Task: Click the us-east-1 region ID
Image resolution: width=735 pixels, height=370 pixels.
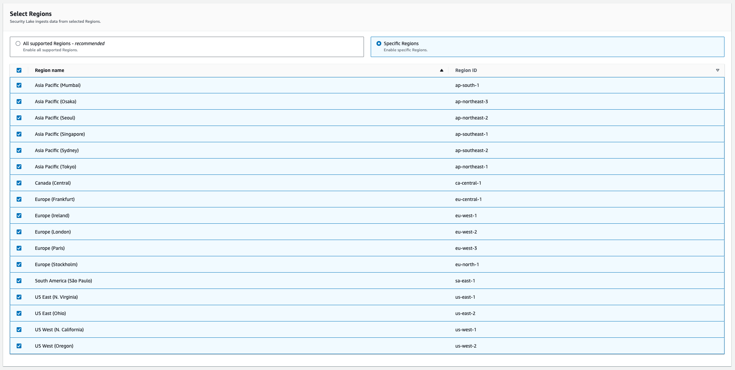Action: click(465, 297)
